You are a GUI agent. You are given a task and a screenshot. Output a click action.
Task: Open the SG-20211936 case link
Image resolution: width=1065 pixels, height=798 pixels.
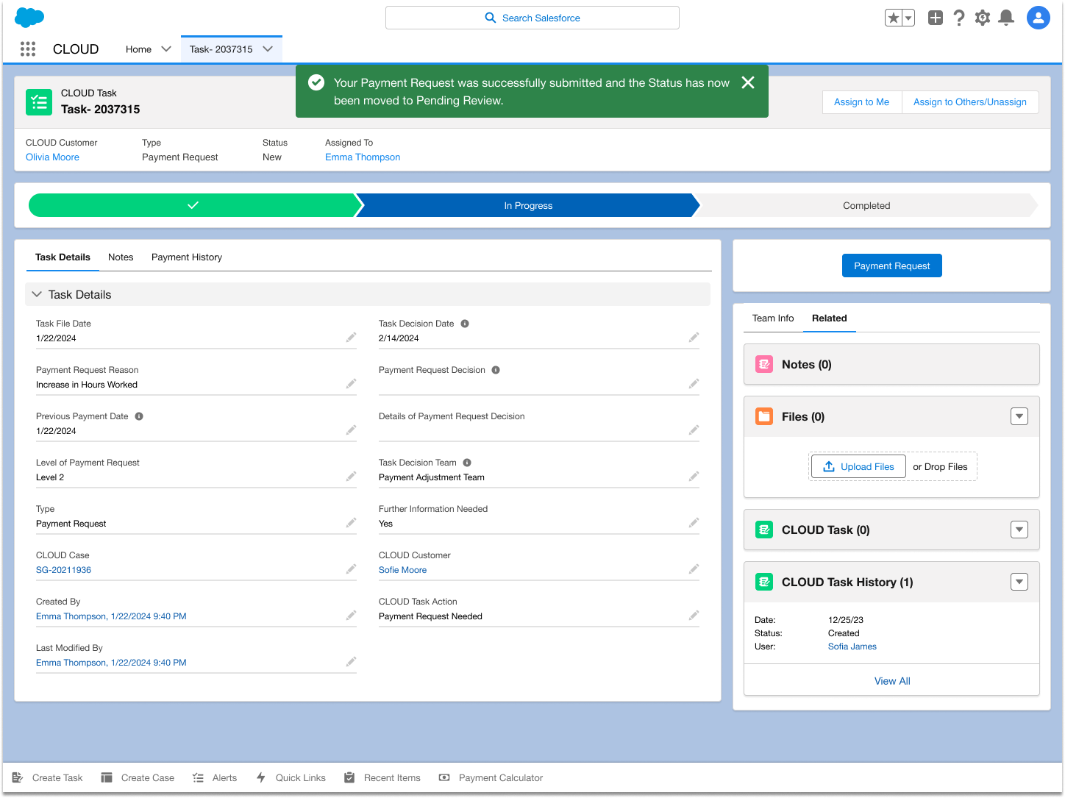tap(63, 569)
